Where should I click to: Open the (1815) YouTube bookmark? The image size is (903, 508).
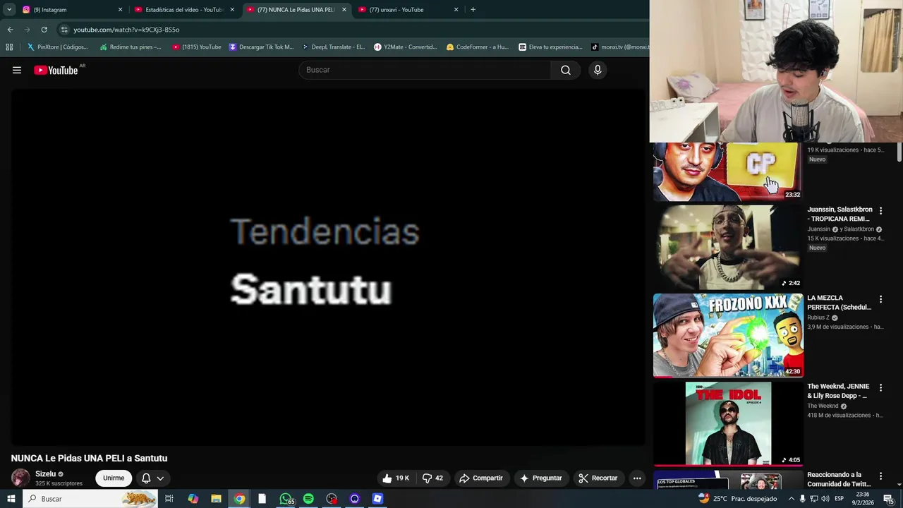coord(197,47)
